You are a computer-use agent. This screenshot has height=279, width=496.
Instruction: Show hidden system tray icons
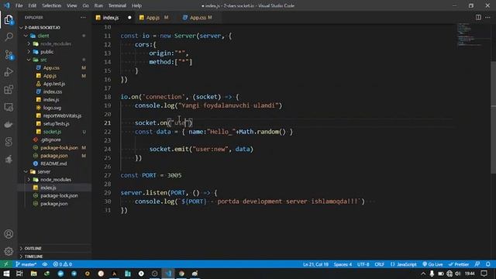coord(423,274)
